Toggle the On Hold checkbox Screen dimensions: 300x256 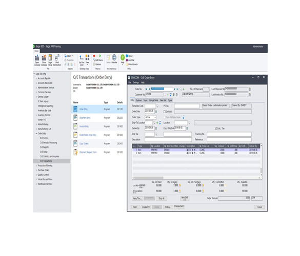coord(164,112)
